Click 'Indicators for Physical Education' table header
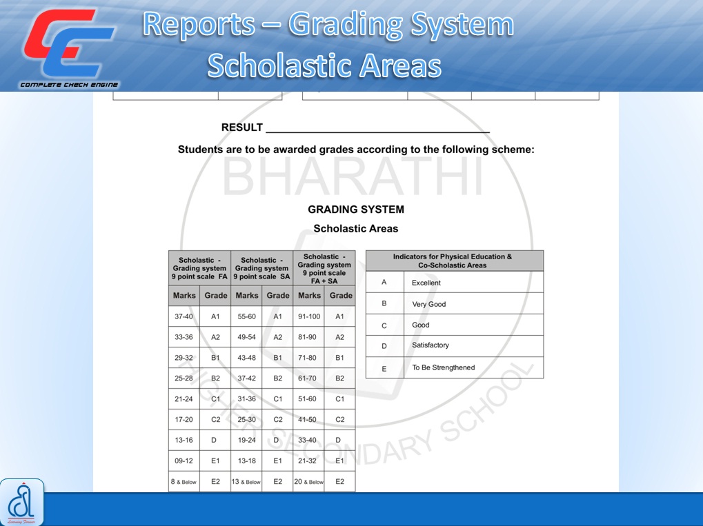Image resolution: width=703 pixels, height=526 pixels. coord(455,261)
